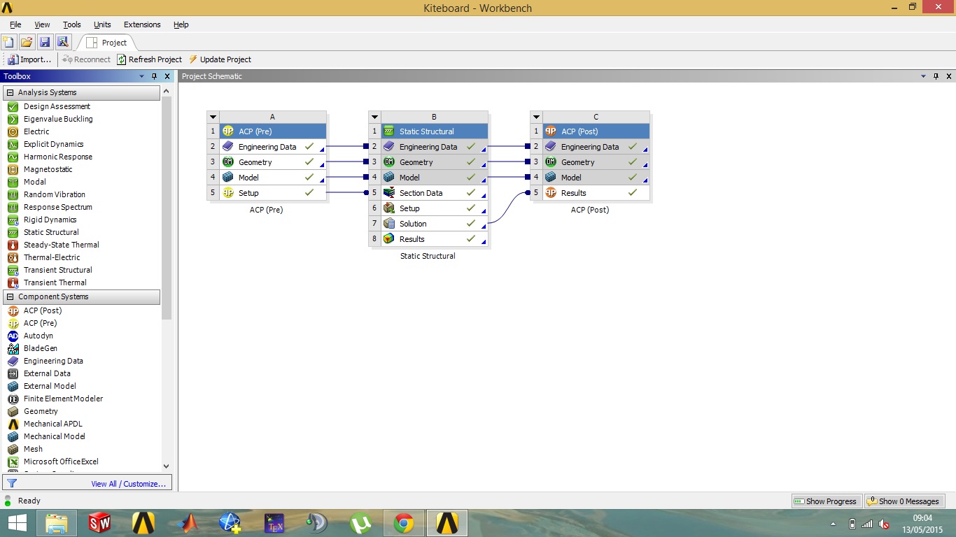Select Transient Thermal analysis system
Screen dimensions: 956x537
pos(55,282)
